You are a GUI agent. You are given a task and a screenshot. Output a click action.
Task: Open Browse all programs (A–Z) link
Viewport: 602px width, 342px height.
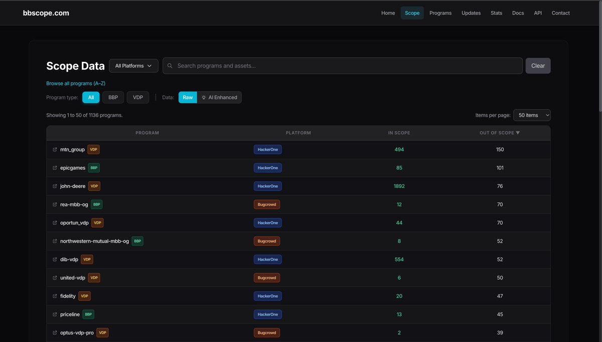(76, 83)
